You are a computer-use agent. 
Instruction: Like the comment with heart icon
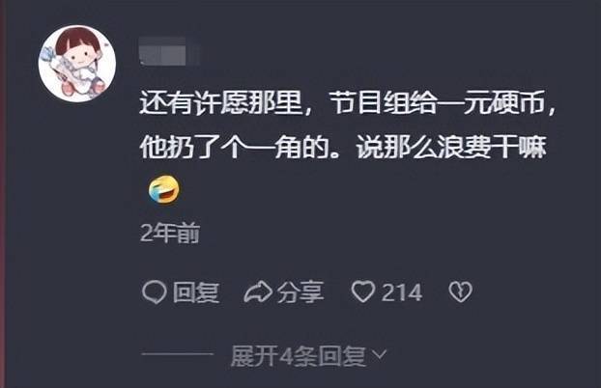(x=363, y=291)
